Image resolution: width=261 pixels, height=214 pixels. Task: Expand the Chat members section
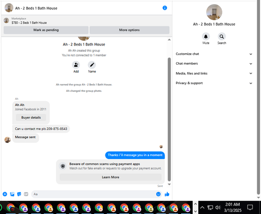[214, 64]
